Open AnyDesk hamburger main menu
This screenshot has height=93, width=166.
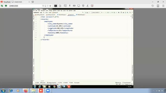[163, 6]
